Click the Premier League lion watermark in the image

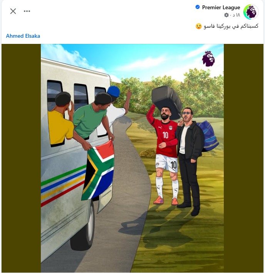[208, 59]
